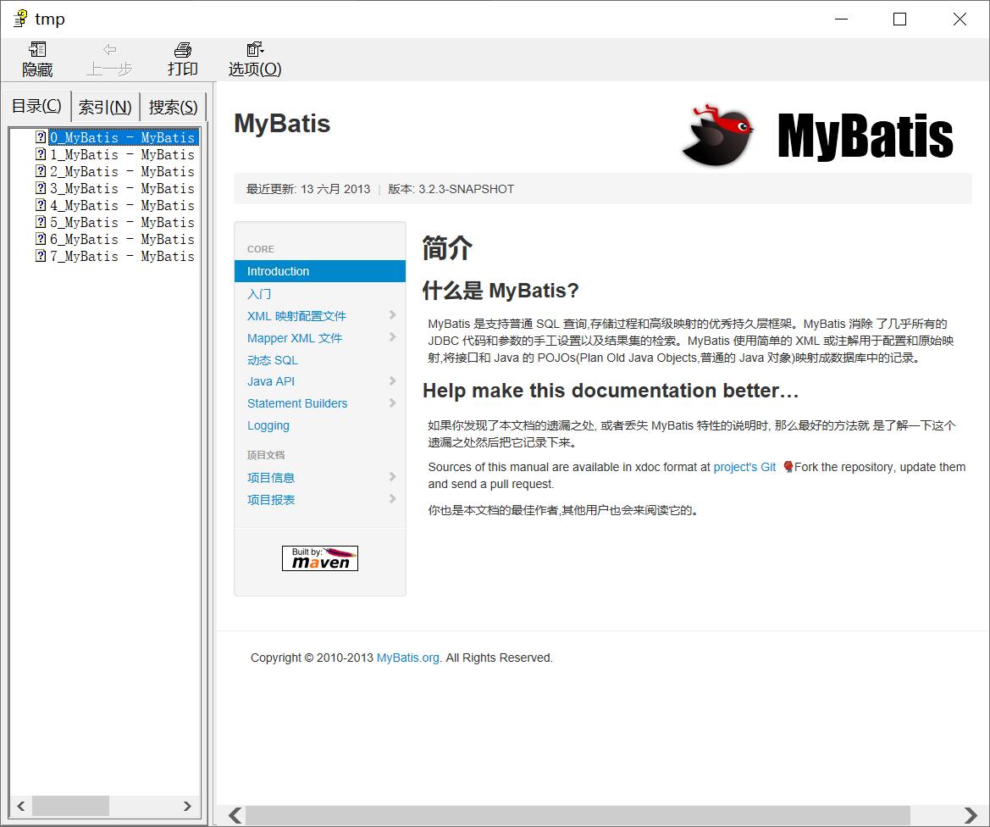Click the Print (打印) toolbar icon
The width and height of the screenshot is (990, 827).
click(x=182, y=49)
